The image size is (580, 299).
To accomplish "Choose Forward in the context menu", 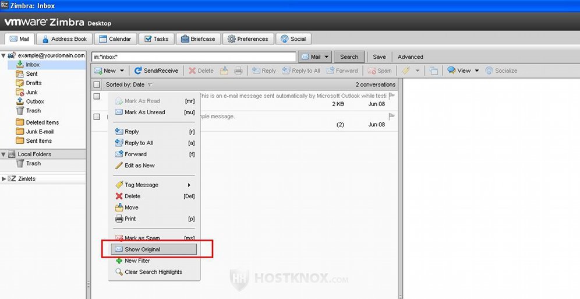I will click(x=154, y=154).
